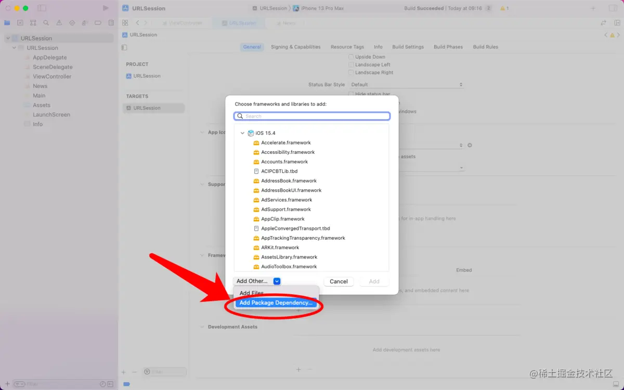Open the Build Rules tab
Screen dimensions: 624x390
coord(486,47)
